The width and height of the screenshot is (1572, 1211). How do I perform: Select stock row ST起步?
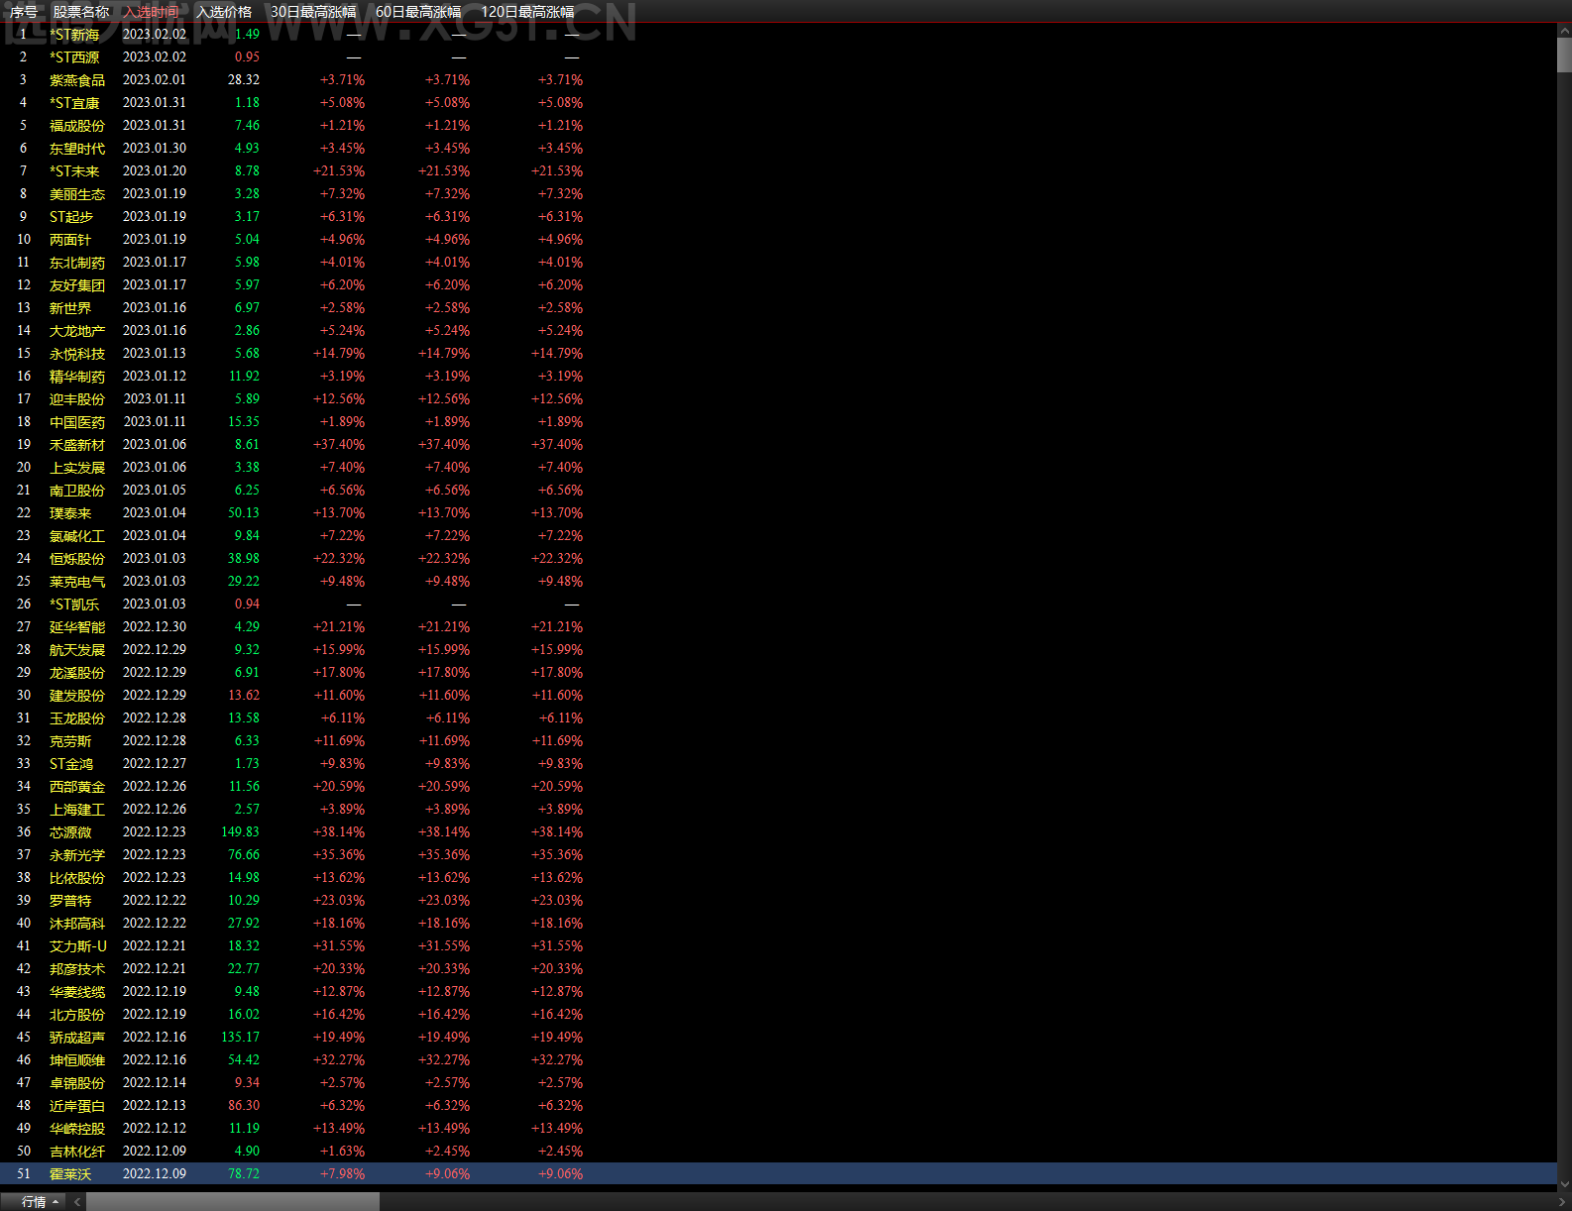778,216
